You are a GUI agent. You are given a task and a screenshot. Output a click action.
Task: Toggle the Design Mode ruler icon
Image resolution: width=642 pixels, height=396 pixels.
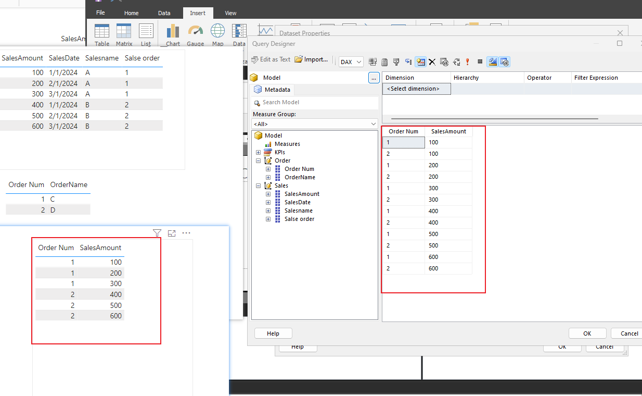492,61
